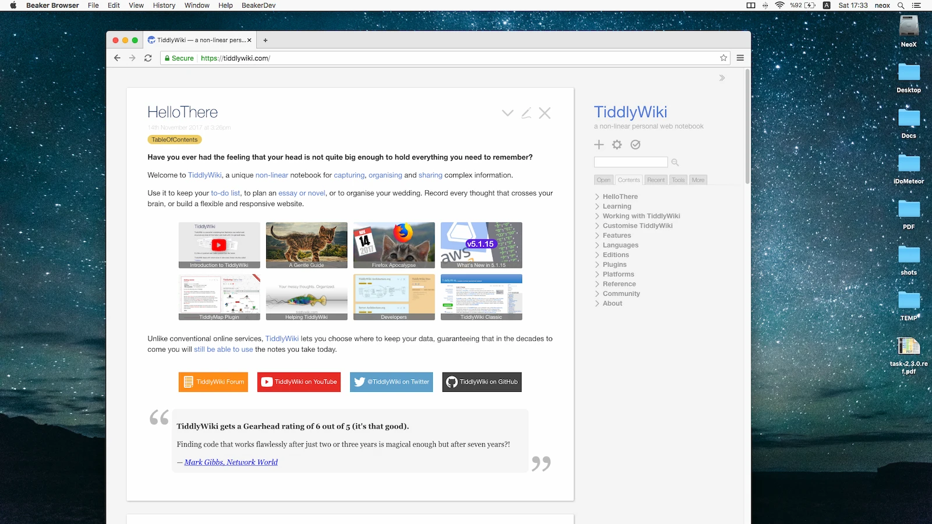Create a new tiddler with plus icon
The width and height of the screenshot is (932, 524).
(599, 144)
